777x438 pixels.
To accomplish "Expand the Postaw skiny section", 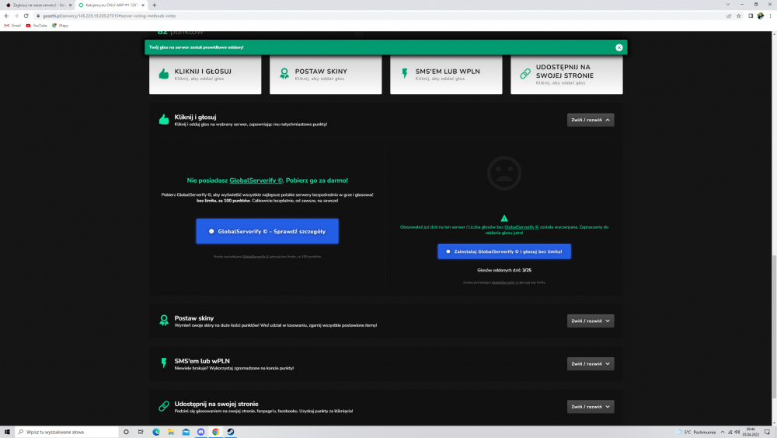I will (x=591, y=321).
